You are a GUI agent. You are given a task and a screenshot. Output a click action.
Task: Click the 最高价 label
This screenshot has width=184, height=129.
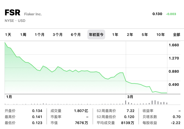pyautogui.click(x=10, y=117)
